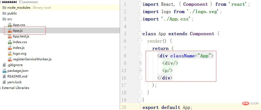Collapse div className App on line 8
Screen dimensions: 261x110
[140, 56]
